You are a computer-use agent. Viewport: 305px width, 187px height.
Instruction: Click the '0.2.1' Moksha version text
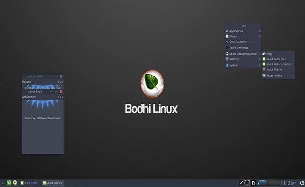click(x=61, y=82)
